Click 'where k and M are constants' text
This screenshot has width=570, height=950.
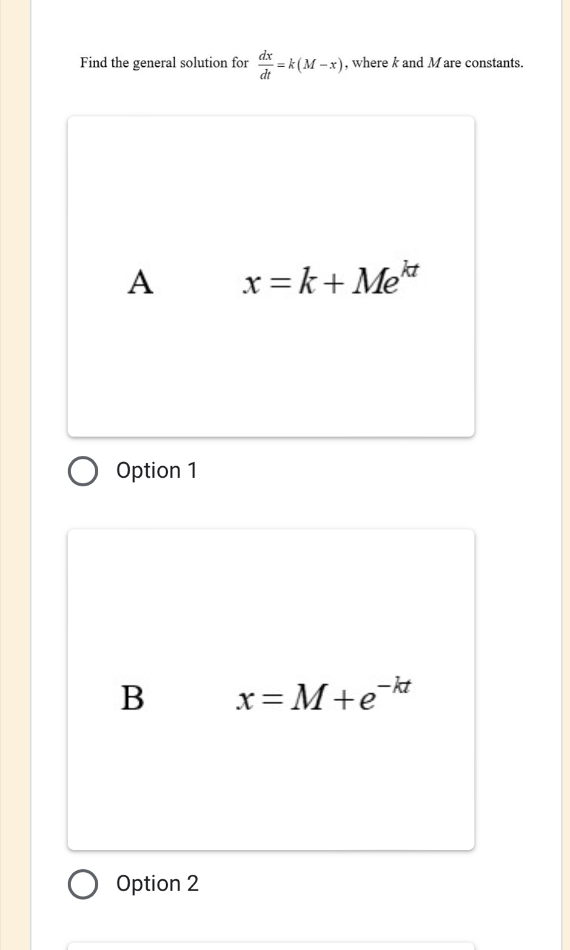pos(437,63)
